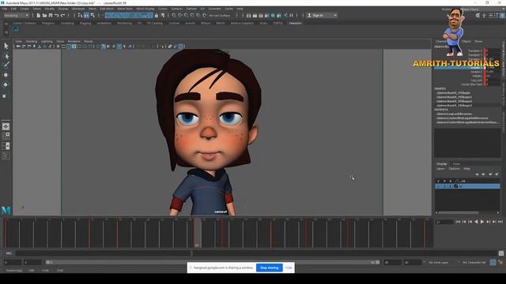Toggle the Auto Keyframe button

click(493, 263)
